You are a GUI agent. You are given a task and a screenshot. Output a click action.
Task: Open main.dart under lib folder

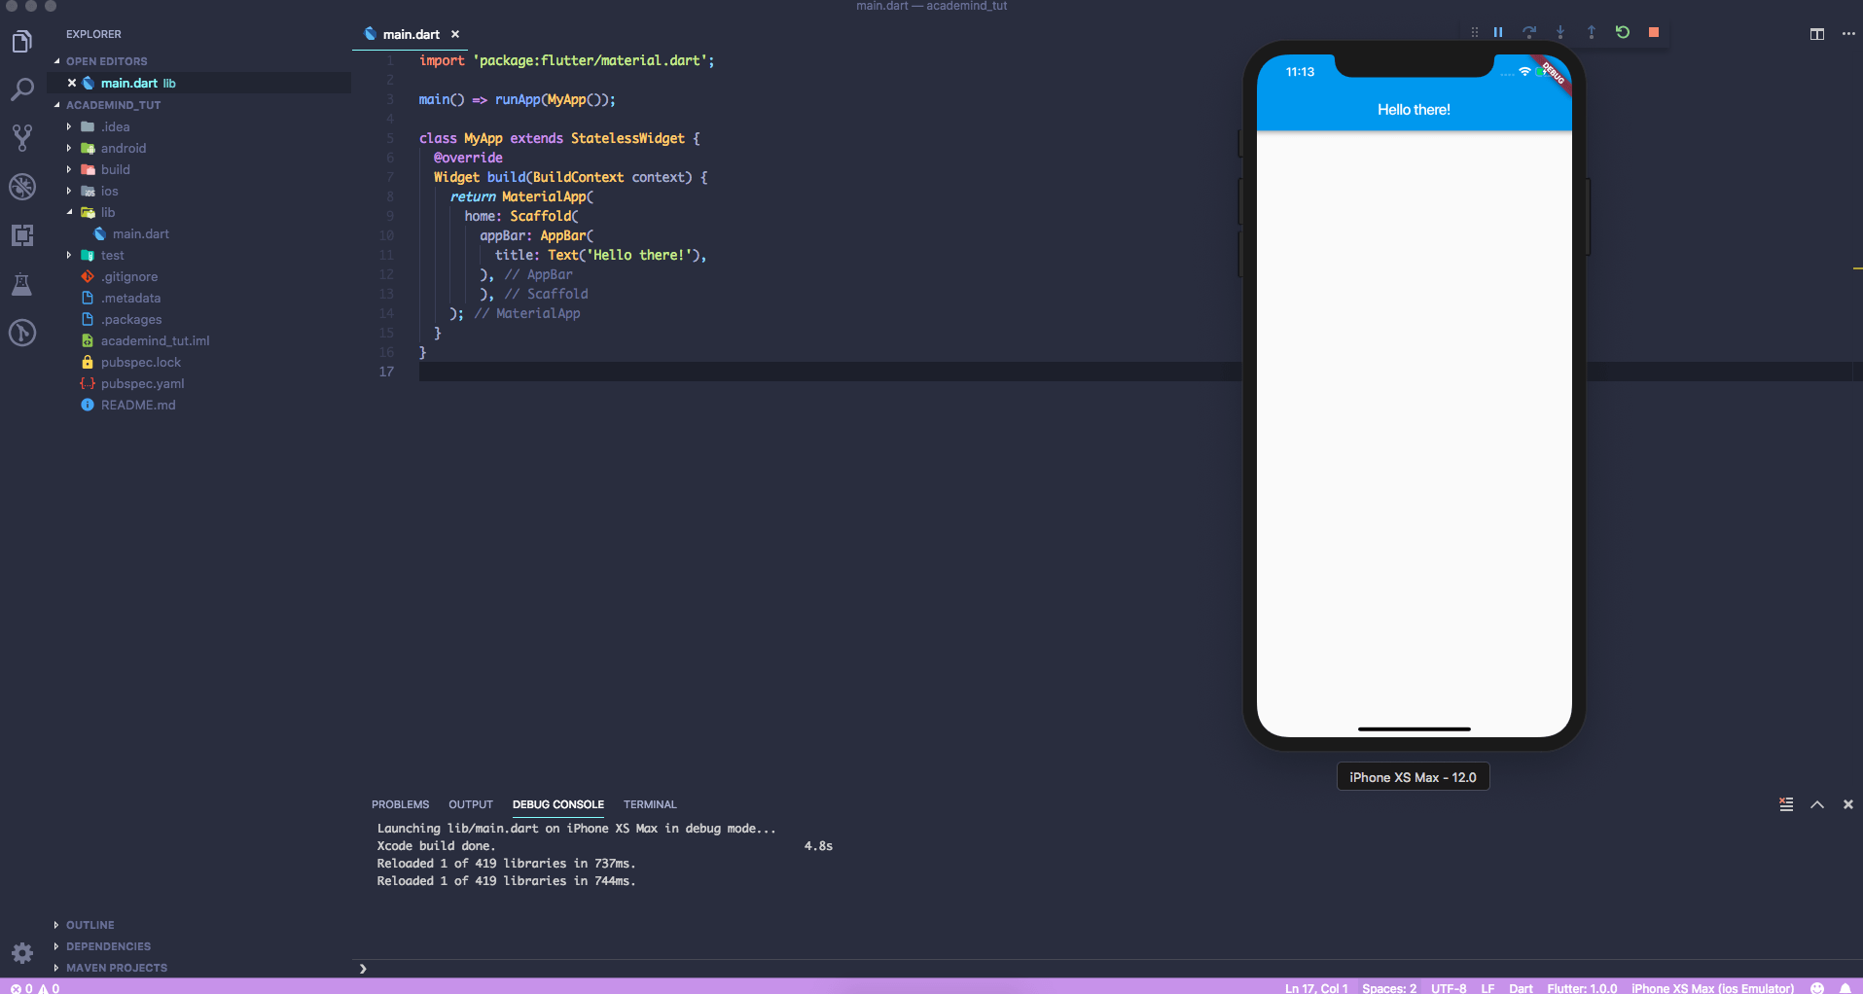coord(140,233)
